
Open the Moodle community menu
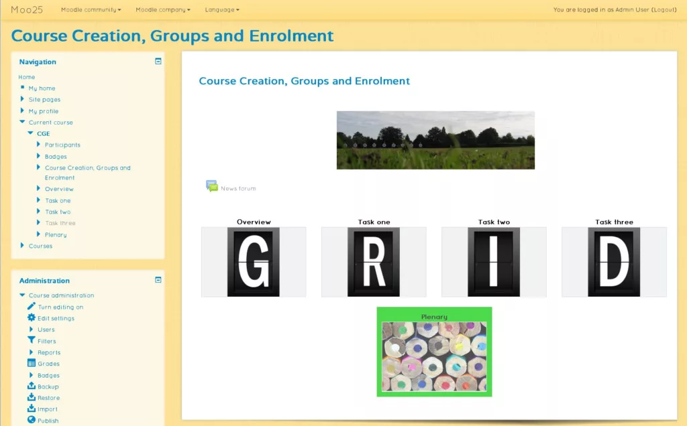(91, 10)
